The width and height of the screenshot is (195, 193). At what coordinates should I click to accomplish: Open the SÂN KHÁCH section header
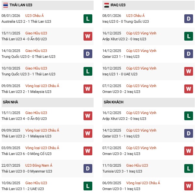[113, 102]
